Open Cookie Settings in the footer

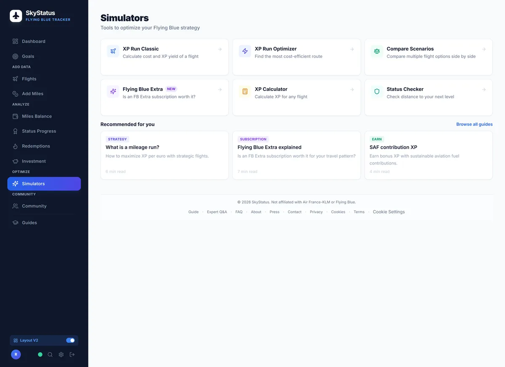click(388, 212)
